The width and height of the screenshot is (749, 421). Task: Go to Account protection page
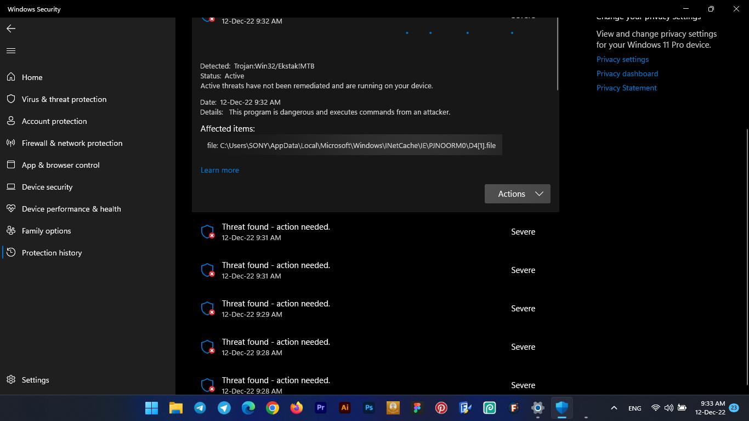54,121
